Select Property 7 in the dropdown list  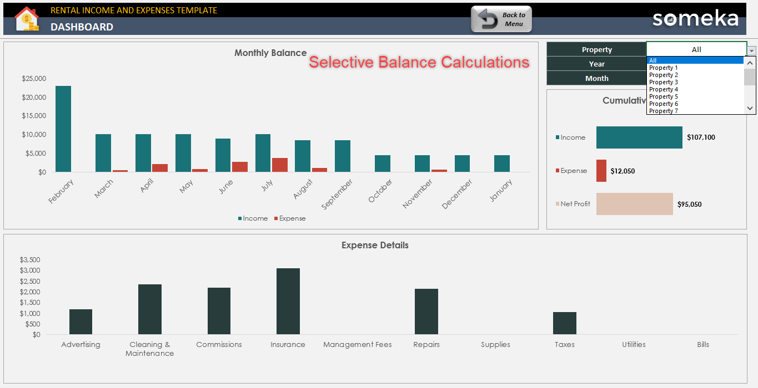tap(662, 110)
